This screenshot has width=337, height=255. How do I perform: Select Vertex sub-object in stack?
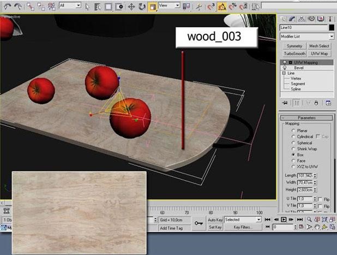296,78
